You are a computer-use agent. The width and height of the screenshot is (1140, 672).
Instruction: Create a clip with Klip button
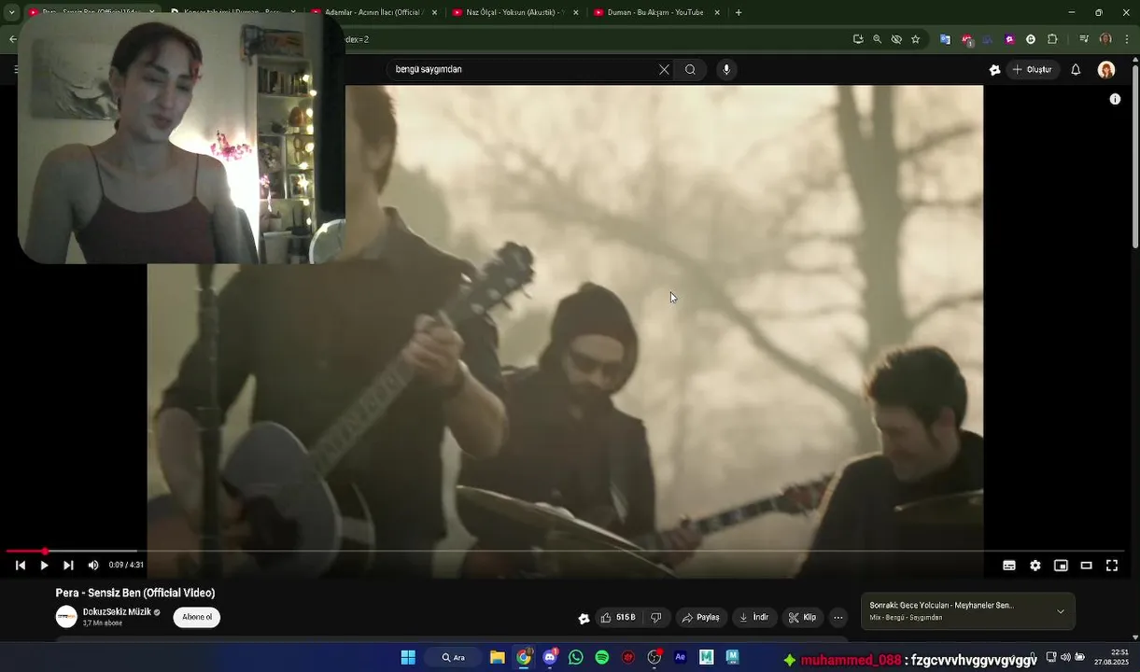click(x=802, y=618)
